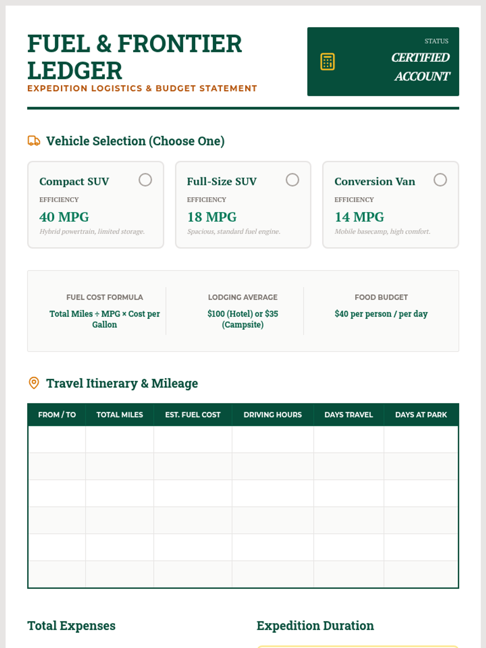This screenshot has width=486, height=648.
Task: Click the DAYS TRAVEL column header
Action: click(x=348, y=415)
